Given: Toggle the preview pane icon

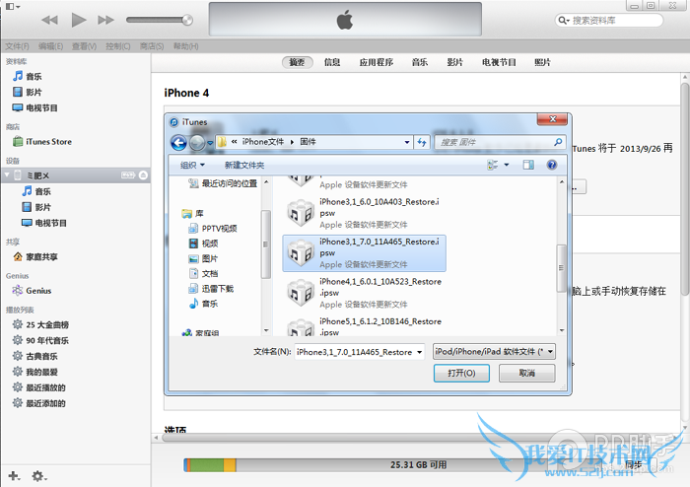Looking at the screenshot, I should [x=528, y=165].
